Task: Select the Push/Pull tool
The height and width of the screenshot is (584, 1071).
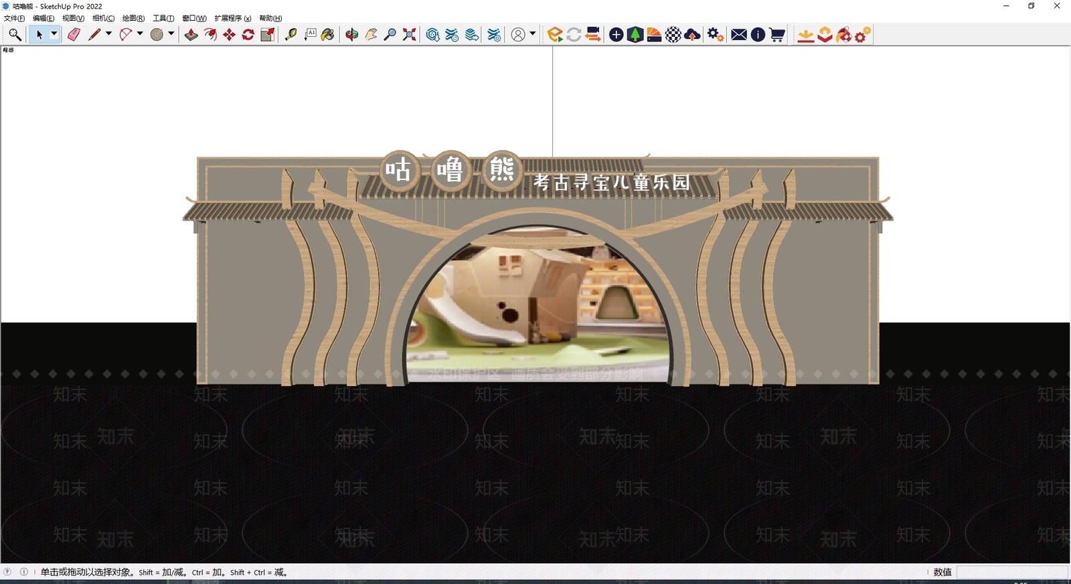Action: pyautogui.click(x=191, y=35)
